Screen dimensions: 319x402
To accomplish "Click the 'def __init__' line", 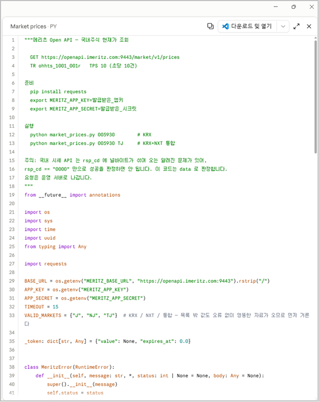I will [150, 375].
